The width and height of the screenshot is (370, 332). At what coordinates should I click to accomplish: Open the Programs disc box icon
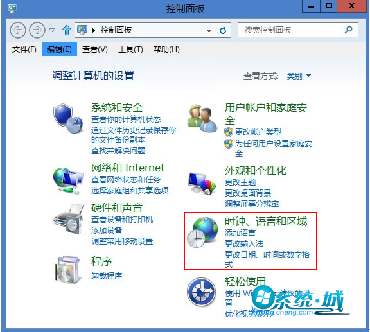tap(67, 270)
